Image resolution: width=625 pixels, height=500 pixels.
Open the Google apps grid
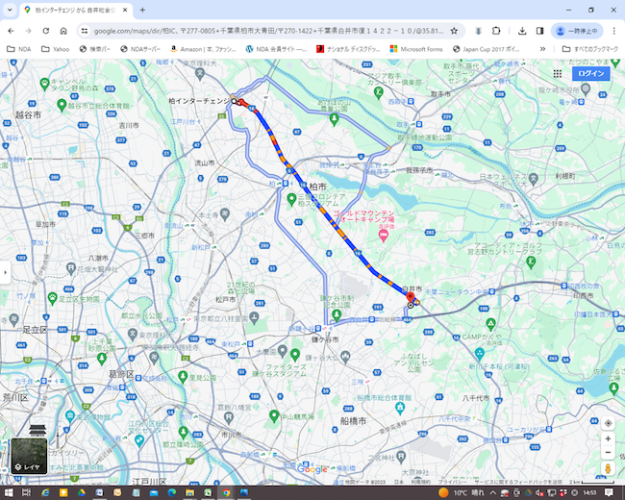[558, 73]
